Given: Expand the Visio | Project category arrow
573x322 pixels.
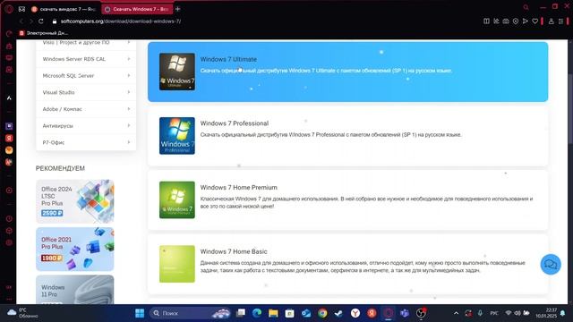Looking at the screenshot, I should point(129,42).
